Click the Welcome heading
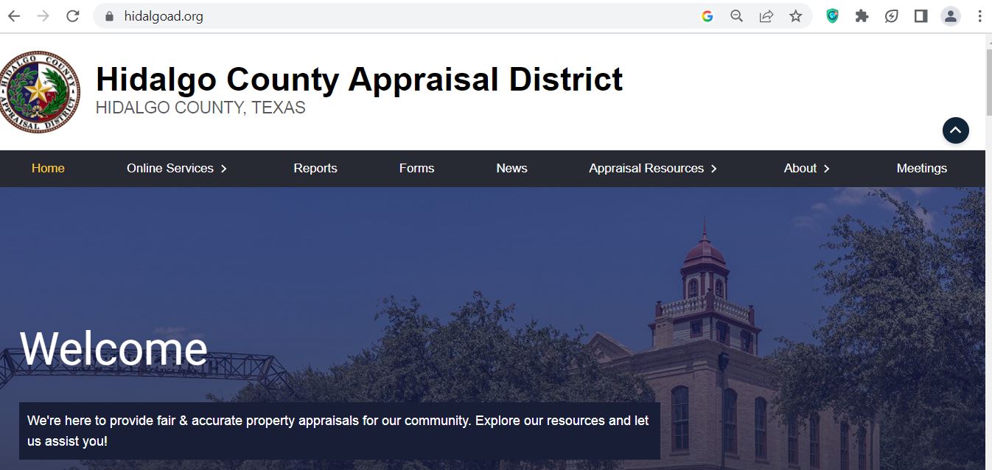 click(x=113, y=348)
